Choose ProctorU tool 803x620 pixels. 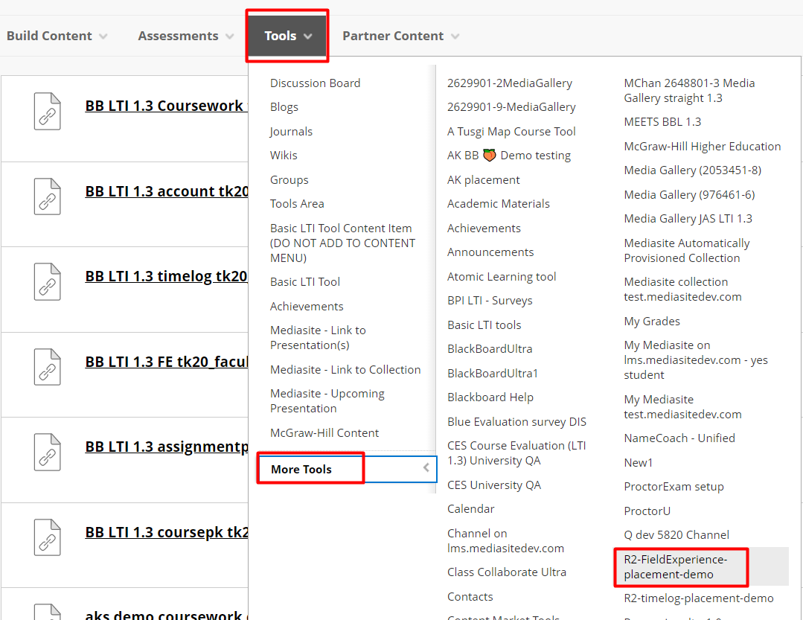click(x=647, y=511)
